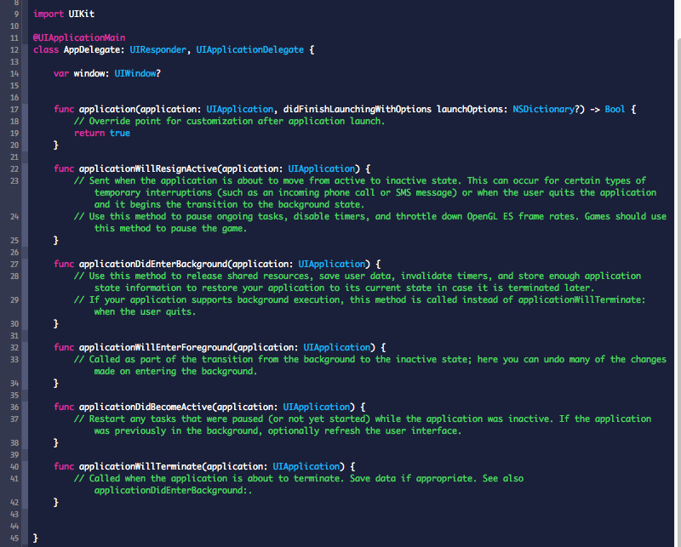The width and height of the screenshot is (681, 547).
Task: Click 'UIApplication' type in applicationDidBecomeActive signature
Action: [x=317, y=407]
